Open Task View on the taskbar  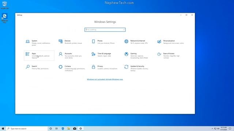(57, 128)
